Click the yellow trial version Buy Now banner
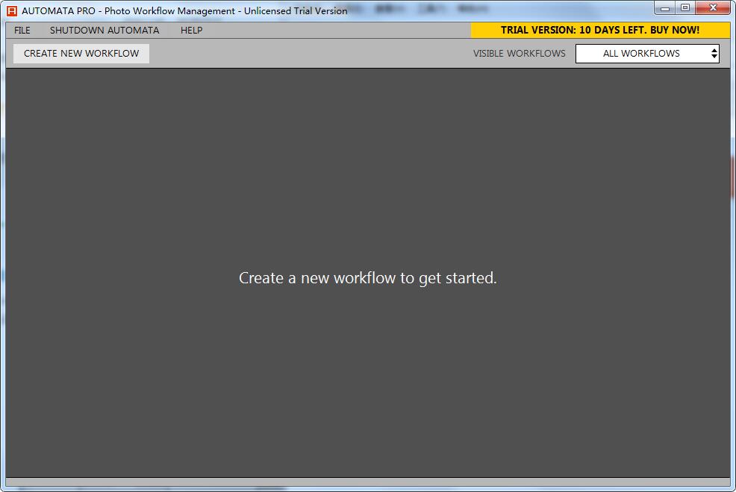 tap(600, 30)
